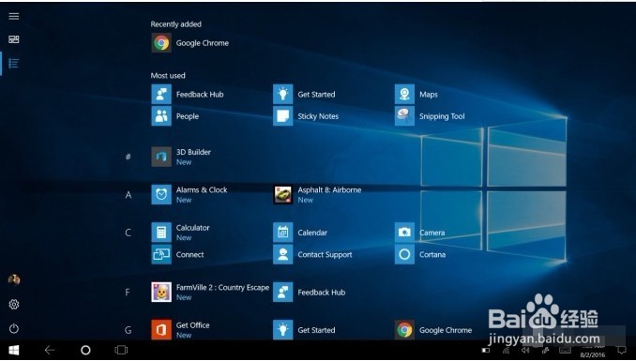Open Get Started in Most used
The image size is (636, 361).
304,94
